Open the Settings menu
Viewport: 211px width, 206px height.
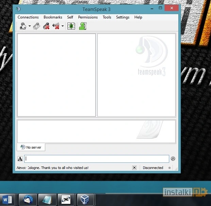point(123,17)
